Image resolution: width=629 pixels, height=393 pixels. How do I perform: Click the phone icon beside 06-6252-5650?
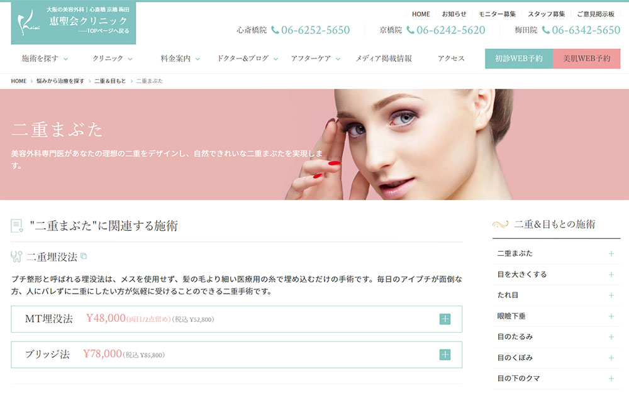point(276,30)
